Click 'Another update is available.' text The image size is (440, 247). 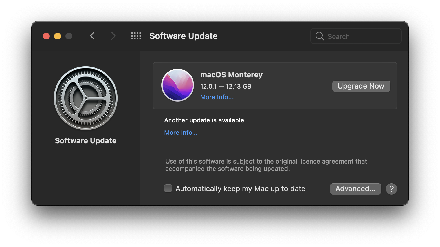[x=205, y=120]
